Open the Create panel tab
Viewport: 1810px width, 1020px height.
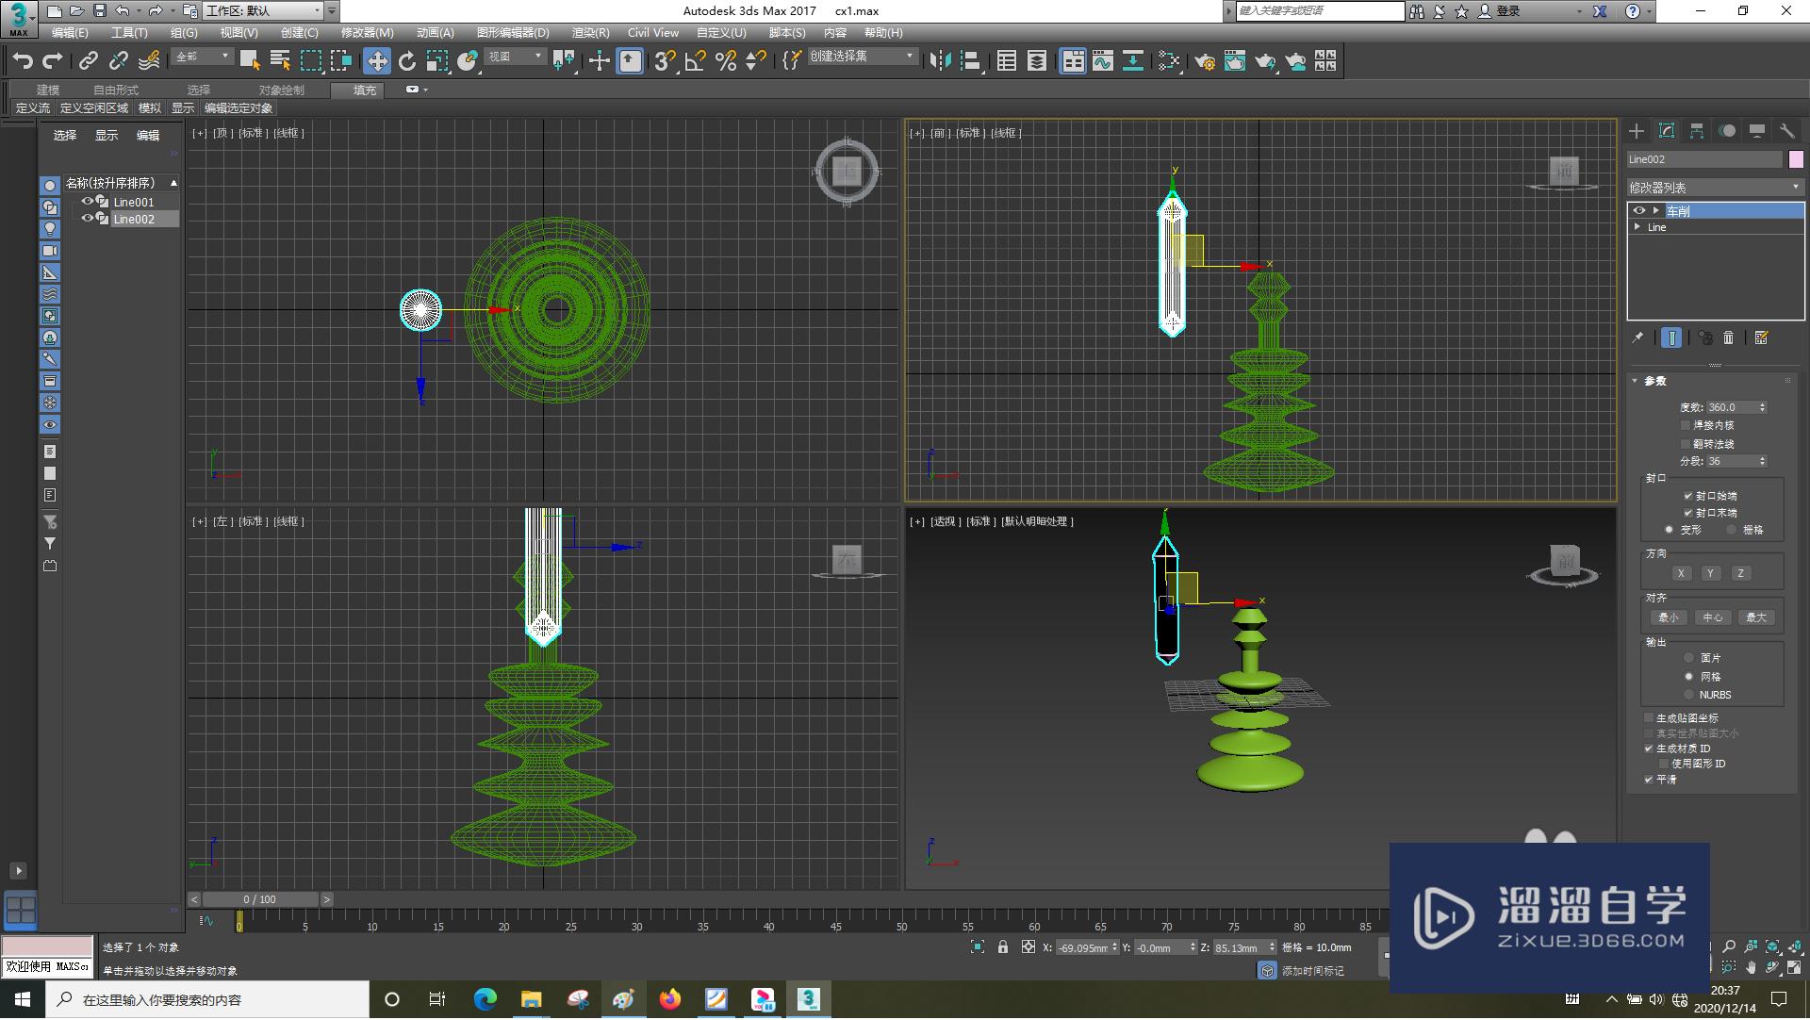(x=1637, y=131)
